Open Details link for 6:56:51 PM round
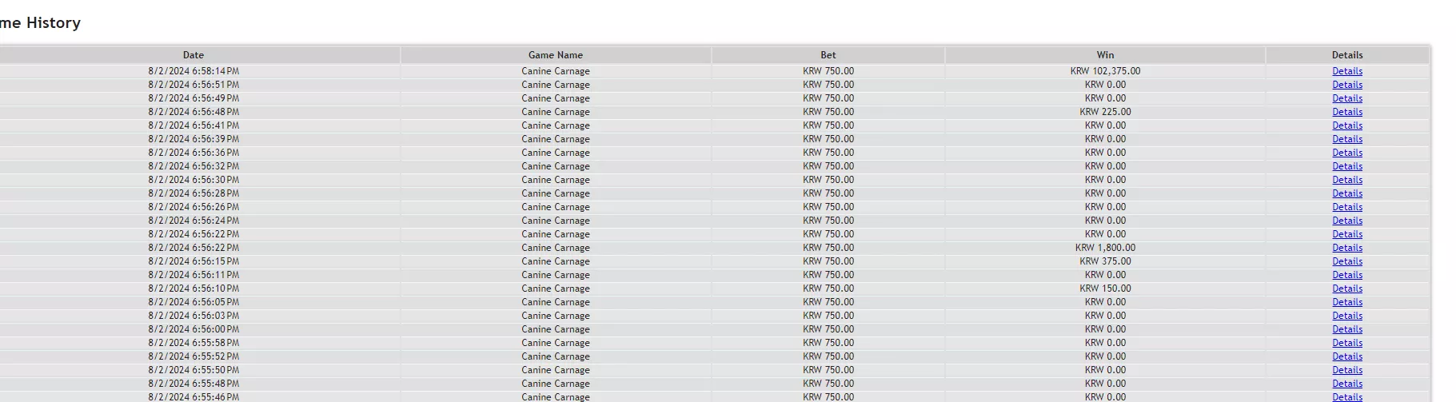Viewport: 1456px width, 402px height. [1346, 85]
